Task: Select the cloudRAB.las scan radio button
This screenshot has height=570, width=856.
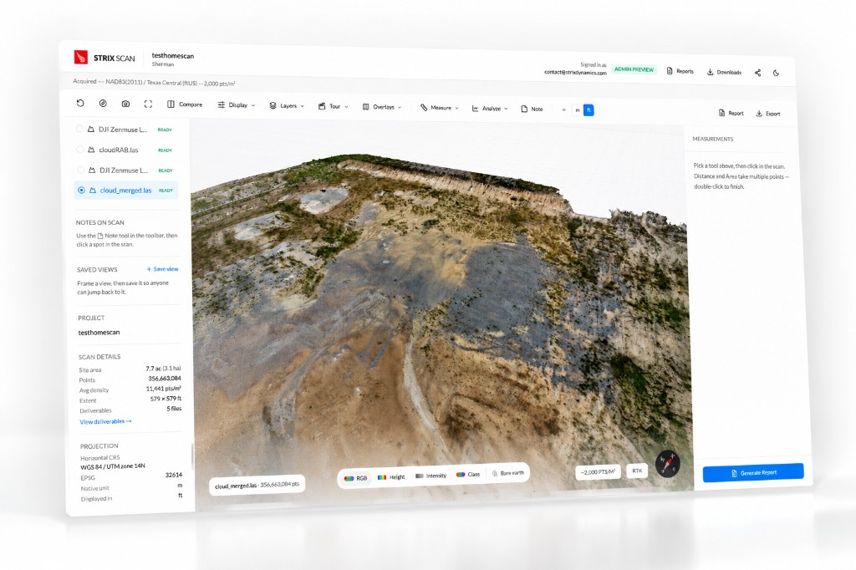Action: [x=79, y=149]
